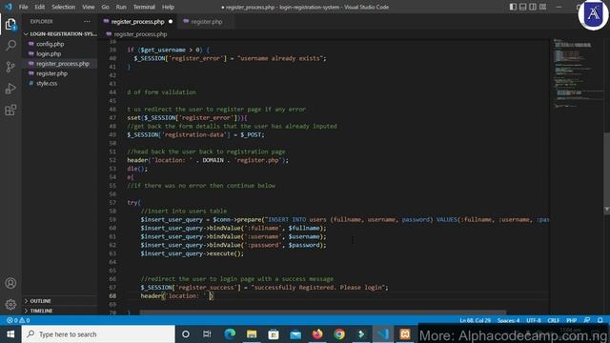Open the Extensions view

[x=10, y=111]
